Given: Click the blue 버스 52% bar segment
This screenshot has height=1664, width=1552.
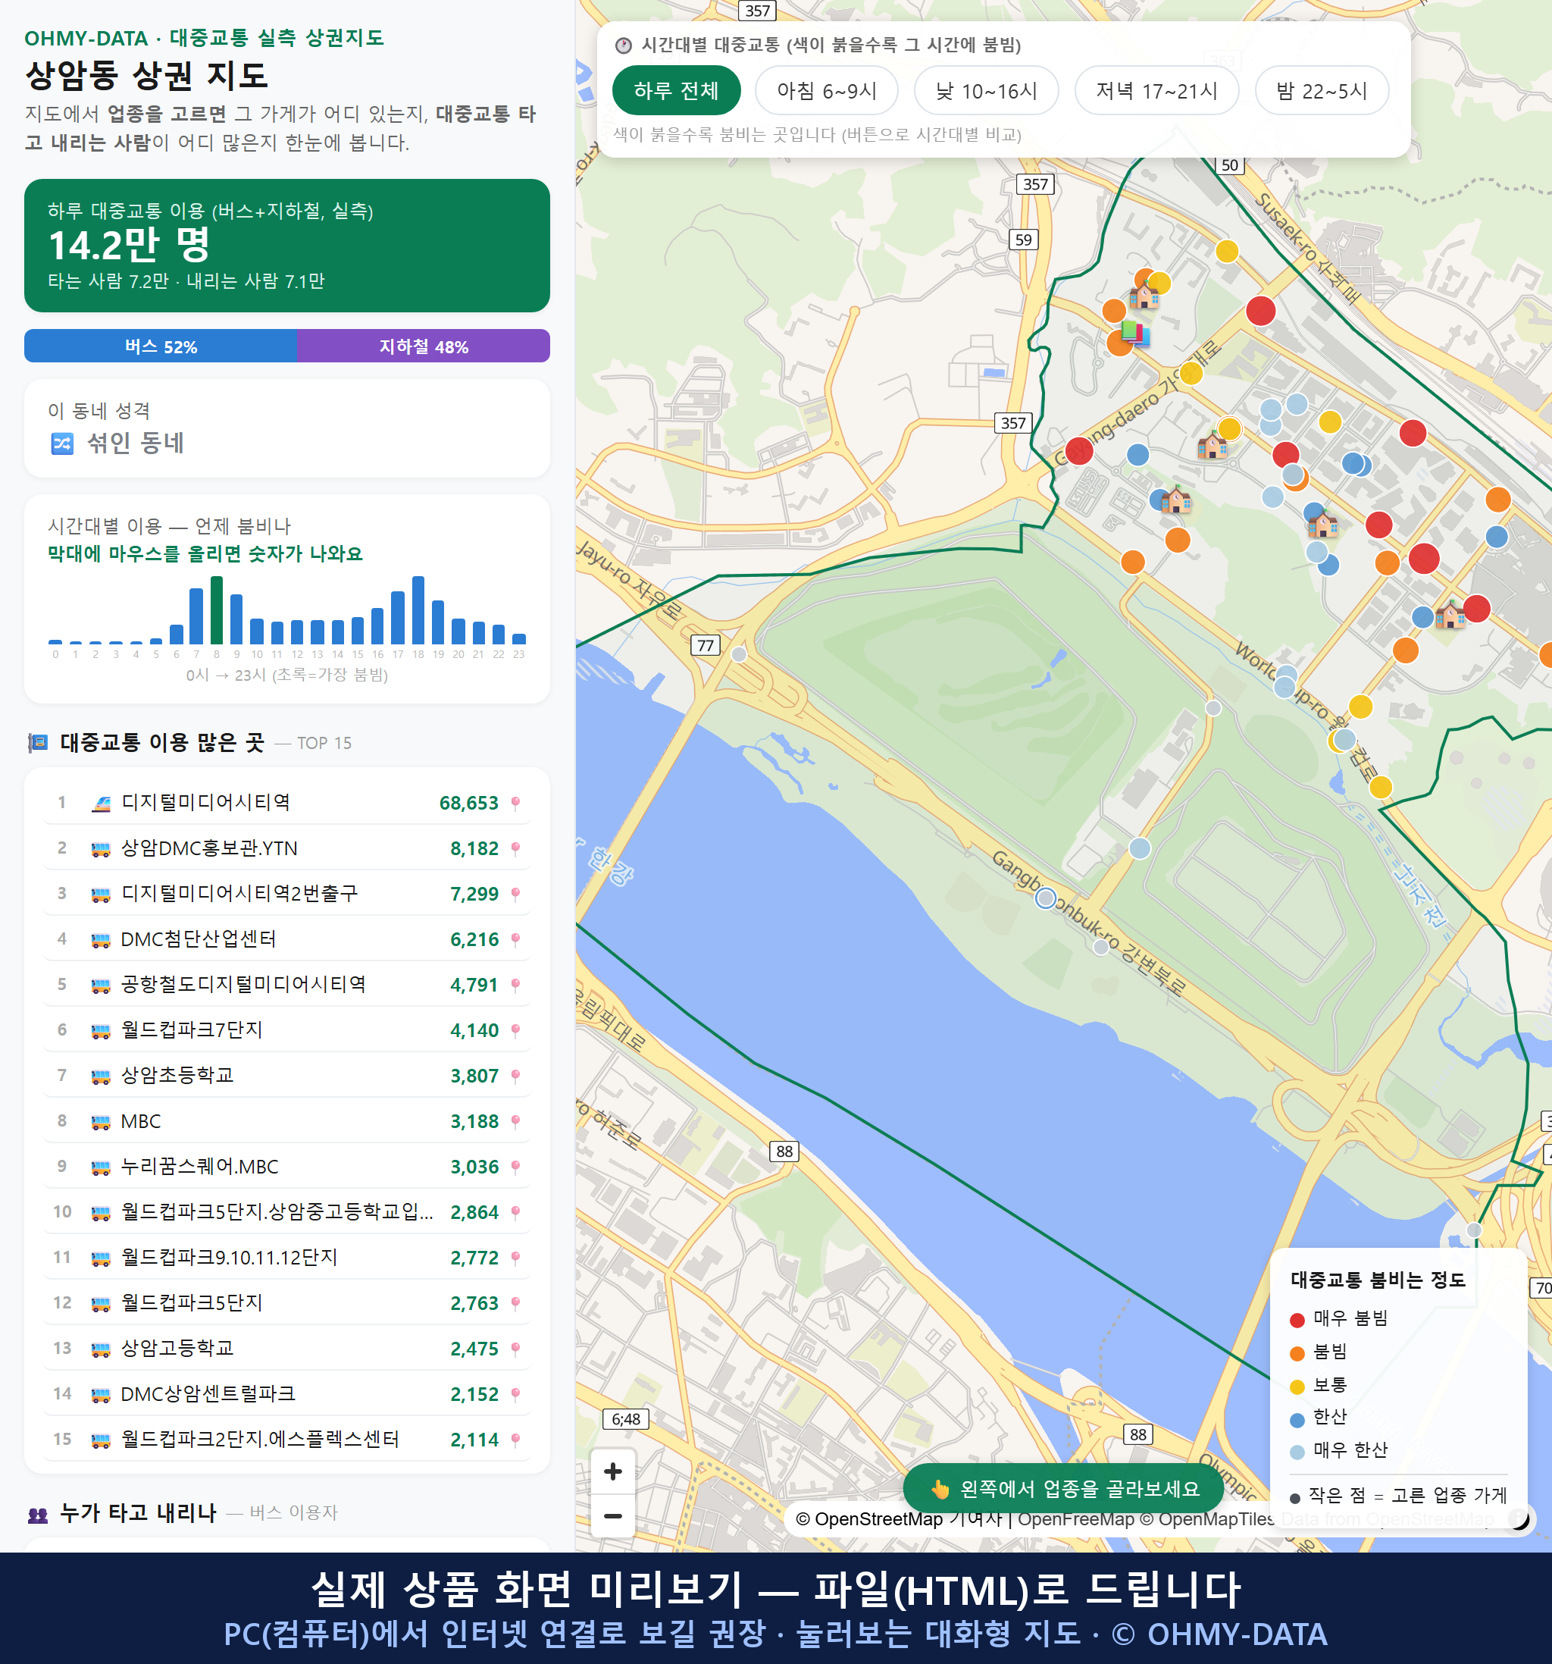Looking at the screenshot, I should point(161,346).
